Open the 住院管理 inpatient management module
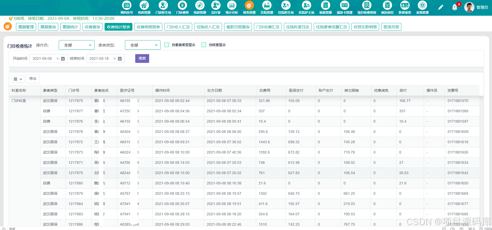The image size is (492, 230). [x=267, y=7]
